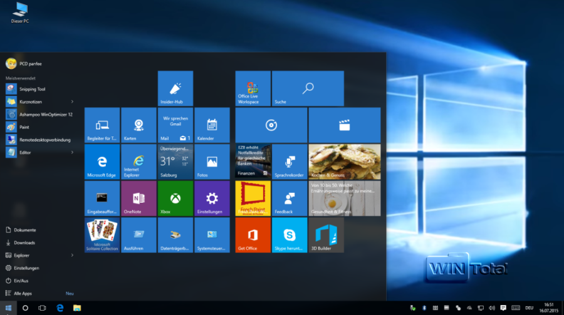Open the Kochen & Genuss food tile
Viewport: 564px width, 315px height.
(x=344, y=162)
